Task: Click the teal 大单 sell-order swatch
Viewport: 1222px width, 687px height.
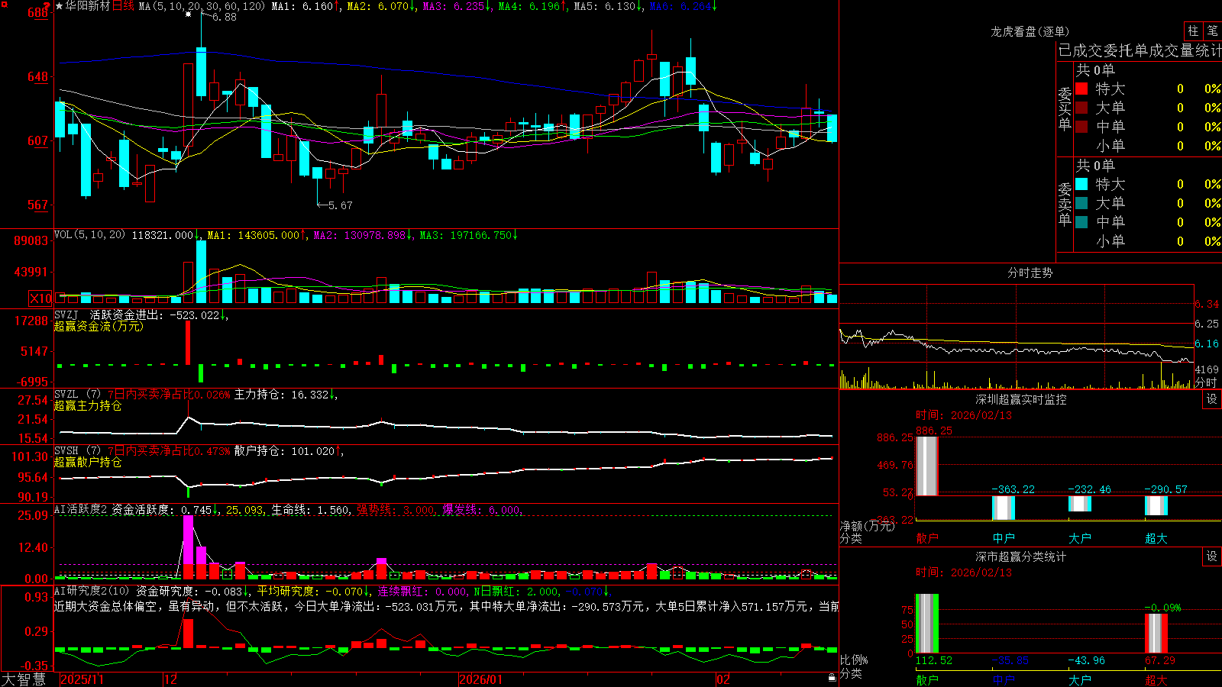Action: click(x=1081, y=203)
